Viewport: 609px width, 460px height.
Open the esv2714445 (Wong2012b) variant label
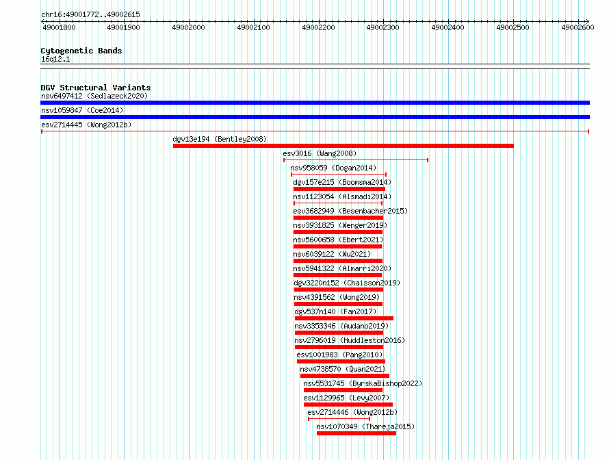tap(86, 125)
